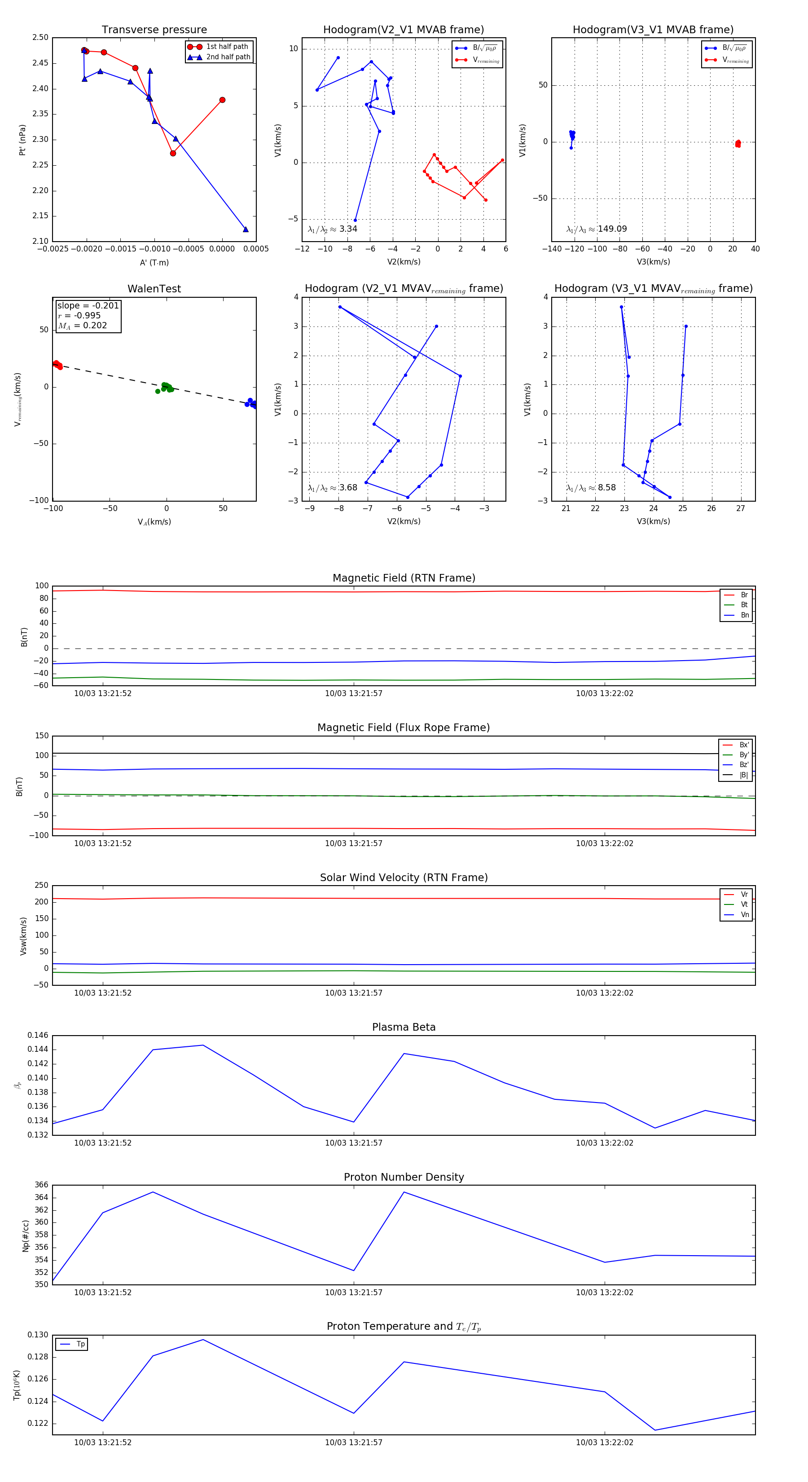808x1482 pixels.
Task: Click the 'Transverse pressure' plot title
Action: click(154, 30)
